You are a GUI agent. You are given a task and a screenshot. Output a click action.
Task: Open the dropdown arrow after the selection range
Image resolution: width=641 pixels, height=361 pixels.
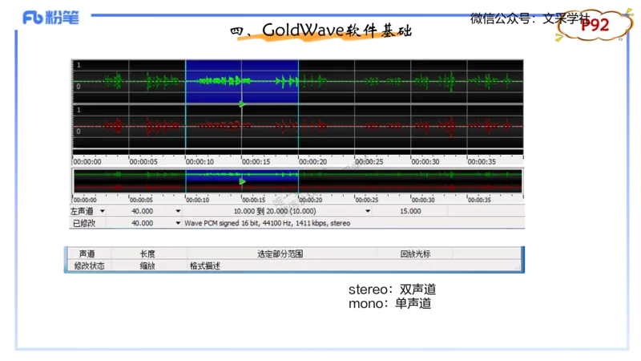pos(368,211)
